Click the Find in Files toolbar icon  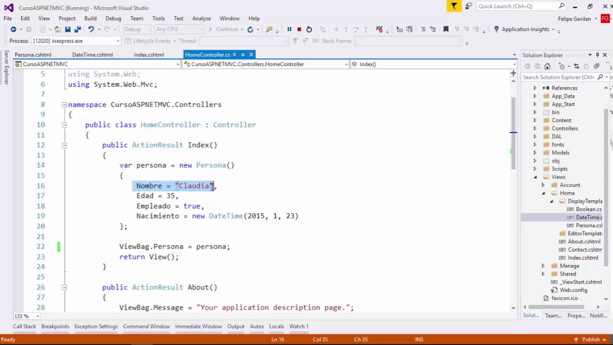[269, 29]
